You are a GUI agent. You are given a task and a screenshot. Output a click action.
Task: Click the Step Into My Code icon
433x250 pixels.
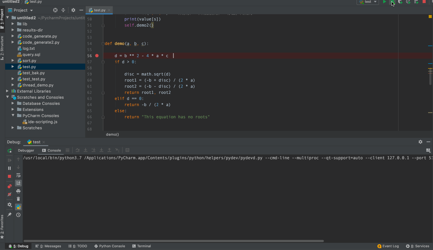pos(94,150)
